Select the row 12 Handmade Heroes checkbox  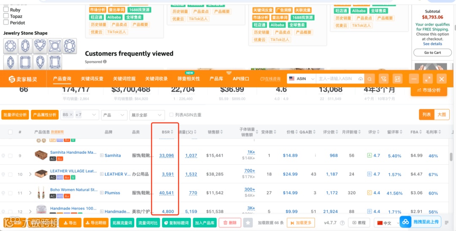(x=11, y=212)
